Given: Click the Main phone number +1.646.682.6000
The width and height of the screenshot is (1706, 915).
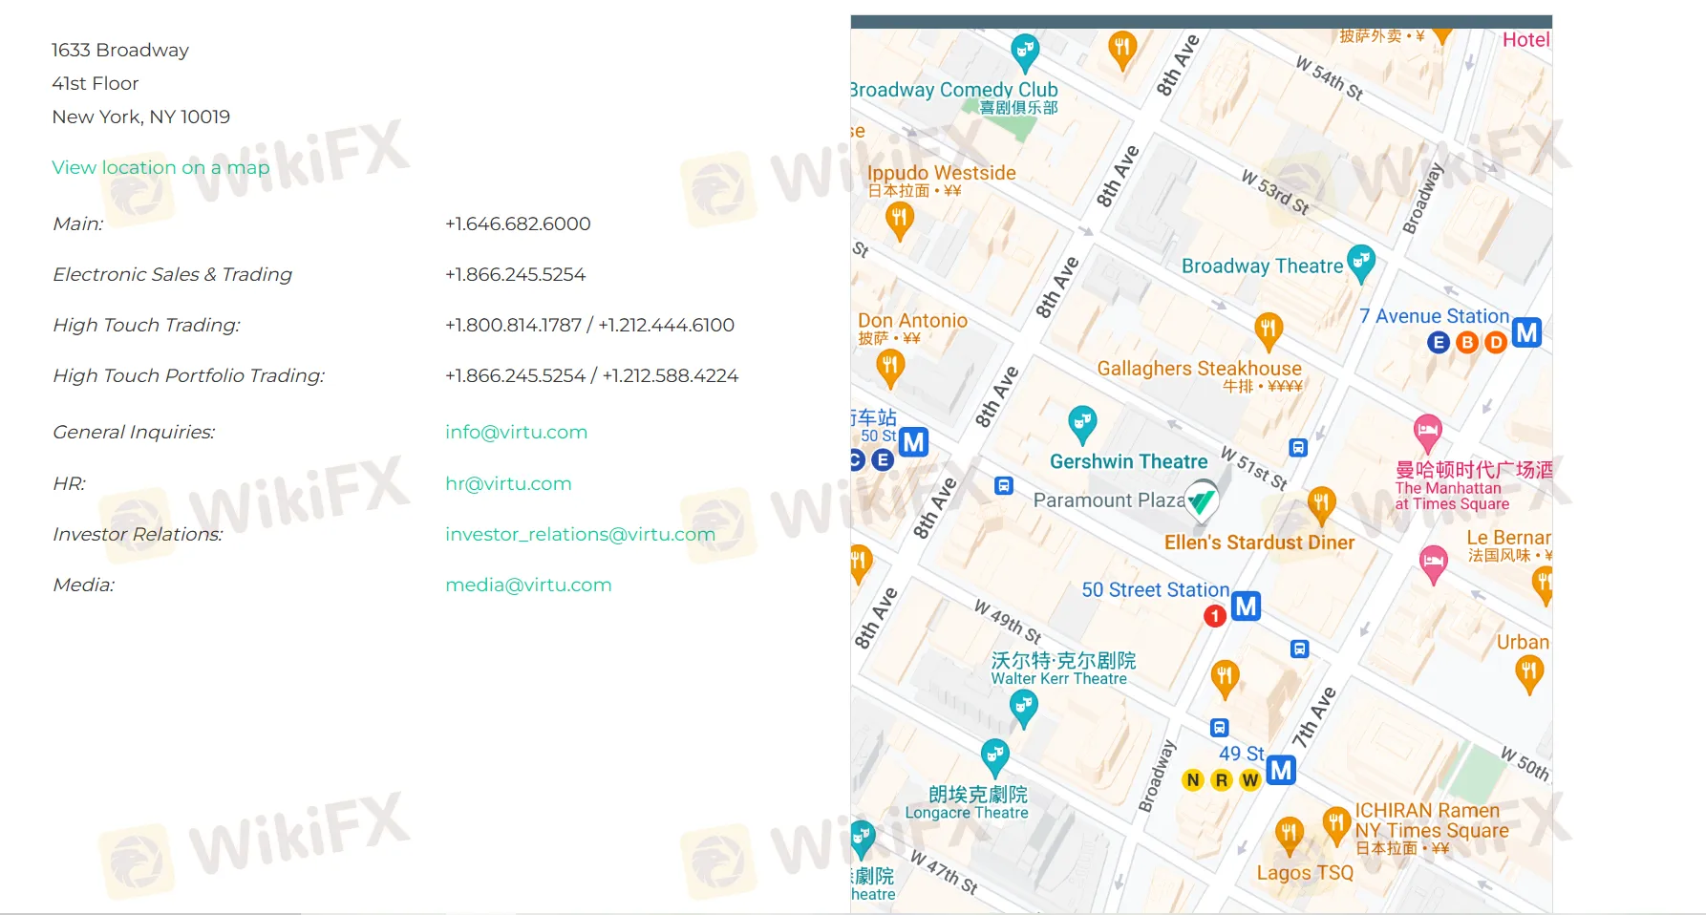Looking at the screenshot, I should (x=518, y=223).
